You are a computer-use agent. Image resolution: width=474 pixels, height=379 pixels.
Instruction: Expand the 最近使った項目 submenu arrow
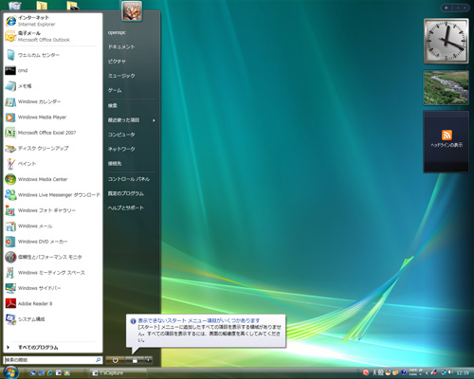pos(154,120)
